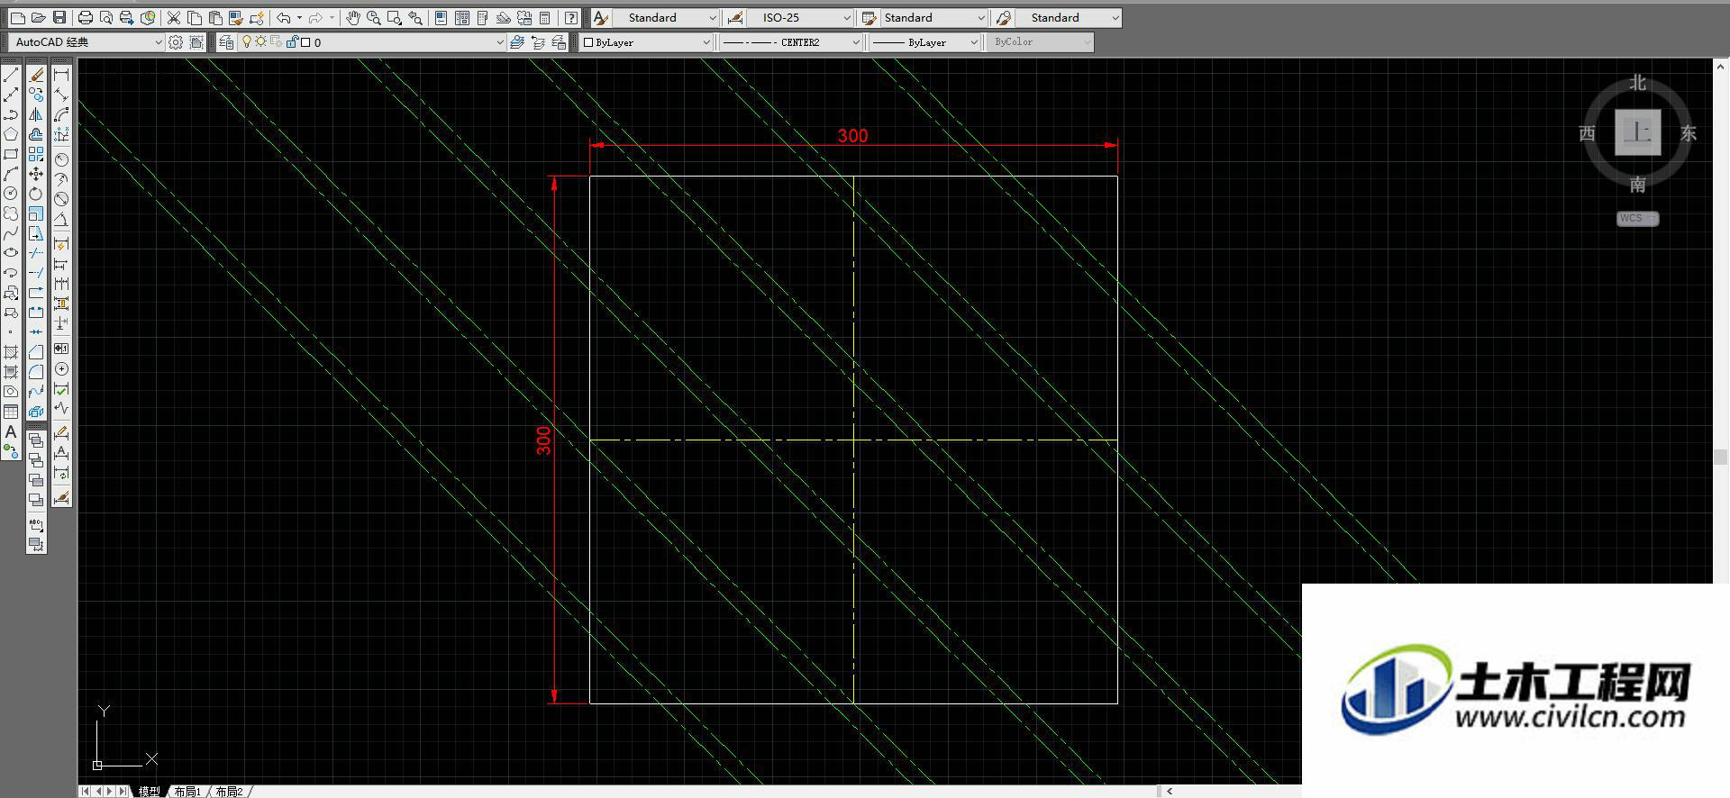Open the Help question mark
The width and height of the screenshot is (1730, 798).
pos(571,17)
